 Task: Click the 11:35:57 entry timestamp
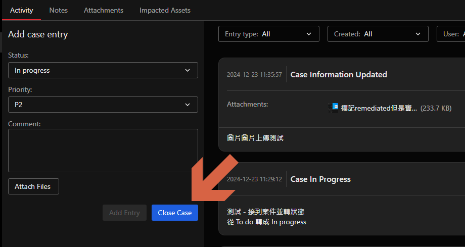[x=254, y=75]
